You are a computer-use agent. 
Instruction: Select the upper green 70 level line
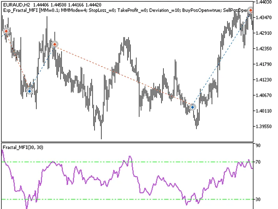(x=127, y=162)
